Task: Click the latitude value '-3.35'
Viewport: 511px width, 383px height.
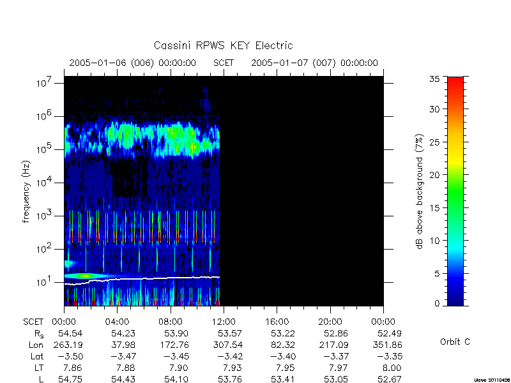Action: tap(389, 357)
